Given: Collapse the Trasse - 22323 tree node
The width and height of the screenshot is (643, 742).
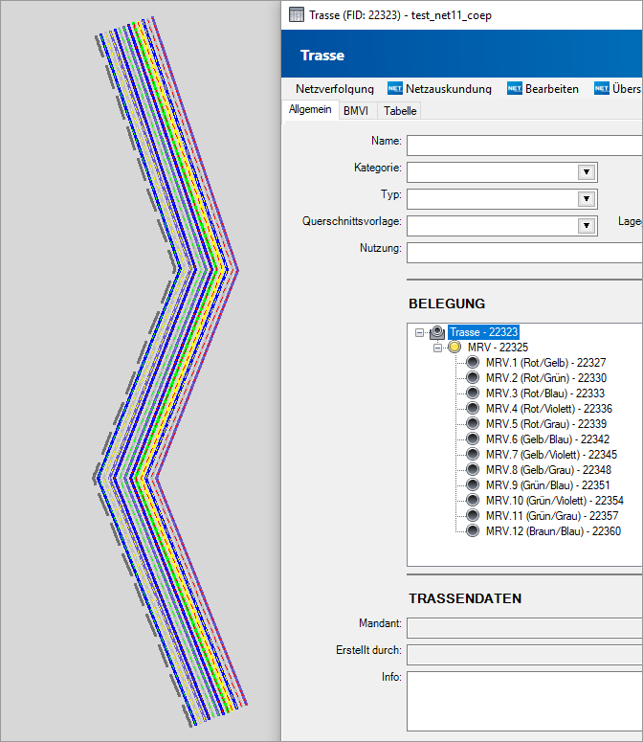Looking at the screenshot, I should tap(419, 332).
